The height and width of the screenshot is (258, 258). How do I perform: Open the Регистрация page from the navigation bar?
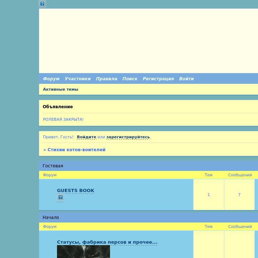[x=158, y=78]
